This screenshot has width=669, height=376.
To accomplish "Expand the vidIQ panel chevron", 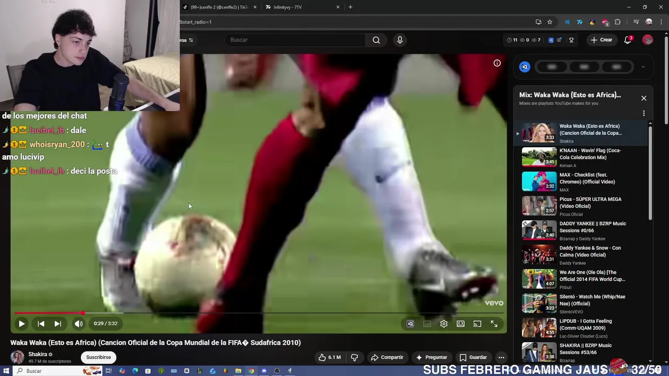I will pos(643,67).
